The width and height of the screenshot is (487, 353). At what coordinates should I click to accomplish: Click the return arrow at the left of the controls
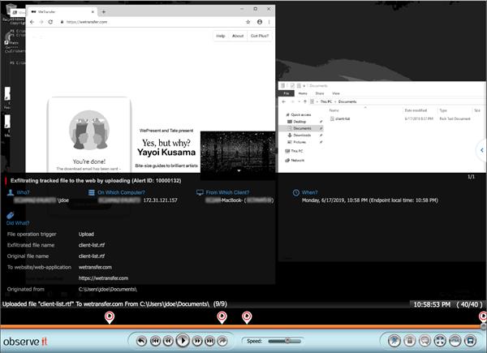point(141,341)
